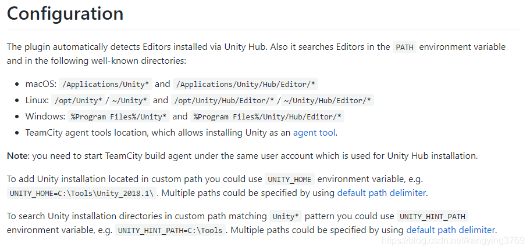The height and width of the screenshot is (251, 530).
Task: Click '~/Unity/Hub/Editor/*' code snippet
Action: coord(328,100)
